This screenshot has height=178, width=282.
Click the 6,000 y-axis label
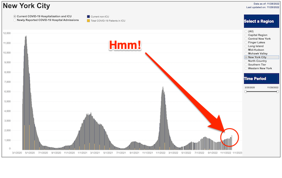(8, 92)
